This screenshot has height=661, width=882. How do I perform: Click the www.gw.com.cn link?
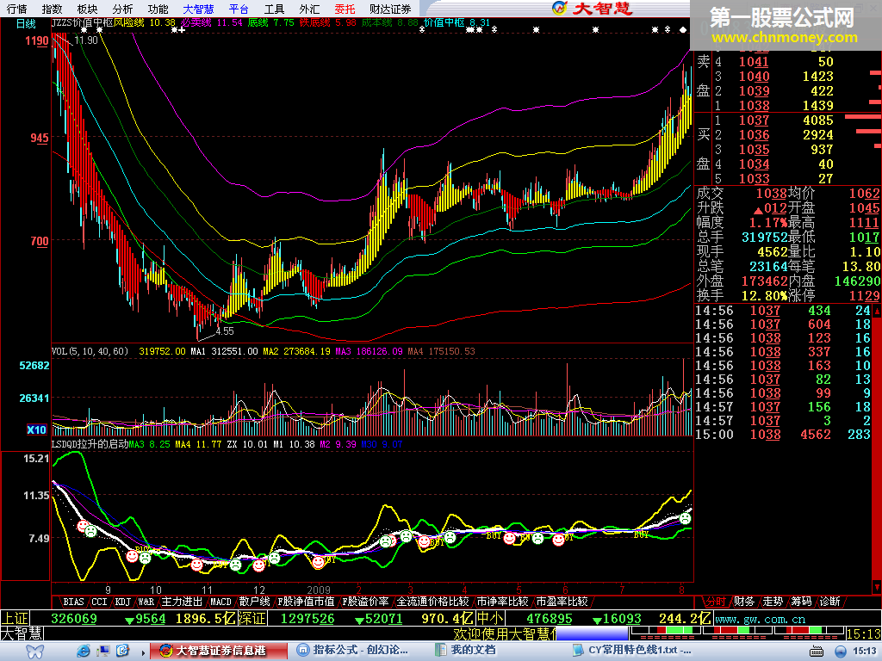(x=760, y=619)
